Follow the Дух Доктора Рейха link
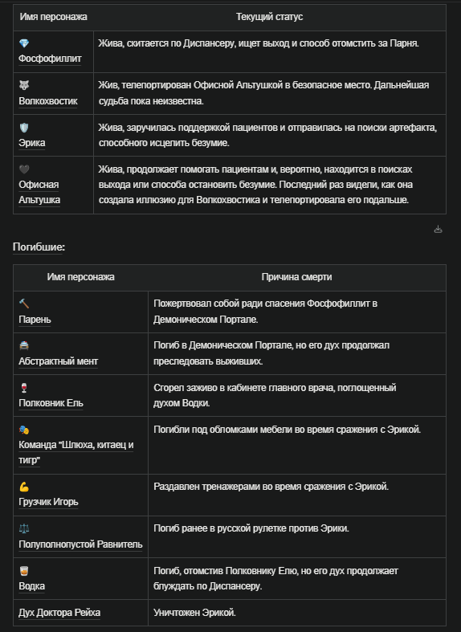Image resolution: width=461 pixels, height=632 pixels. coord(59,613)
